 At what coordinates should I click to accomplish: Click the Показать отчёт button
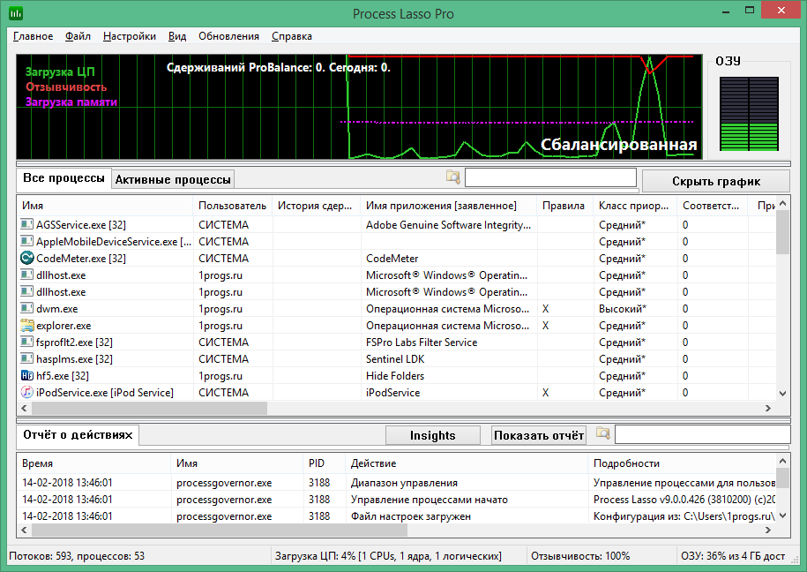pos(539,435)
